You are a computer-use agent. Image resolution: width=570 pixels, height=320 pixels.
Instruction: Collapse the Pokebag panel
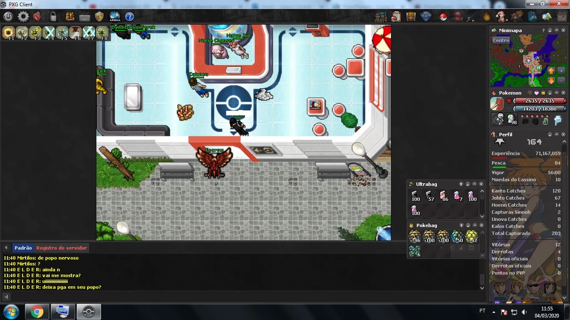[x=474, y=225]
